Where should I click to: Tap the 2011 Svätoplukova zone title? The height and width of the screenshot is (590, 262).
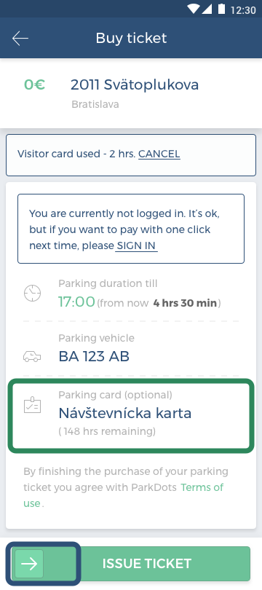click(x=135, y=85)
